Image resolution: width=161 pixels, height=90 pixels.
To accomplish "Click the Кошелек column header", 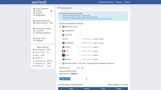I will point(87,89).
